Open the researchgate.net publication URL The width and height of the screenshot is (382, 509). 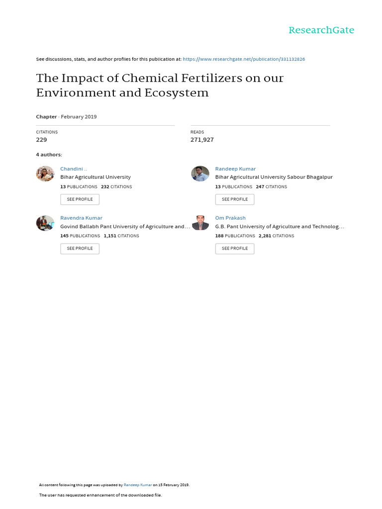pos(244,59)
